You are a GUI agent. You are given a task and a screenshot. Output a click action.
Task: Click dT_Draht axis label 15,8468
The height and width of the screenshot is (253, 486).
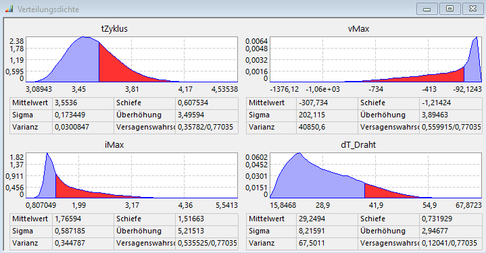click(x=283, y=205)
